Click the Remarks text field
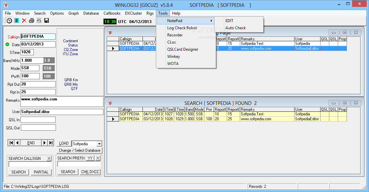This screenshot has height=192, width=369. (62, 101)
